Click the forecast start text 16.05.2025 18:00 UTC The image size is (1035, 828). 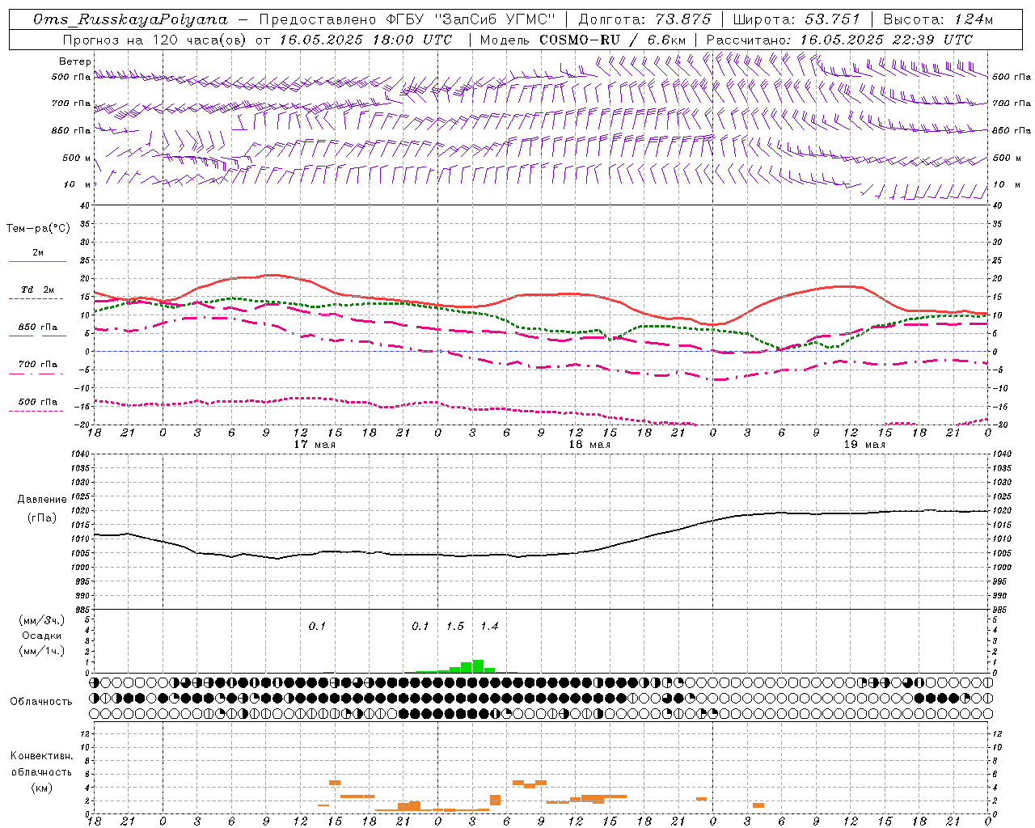(x=365, y=39)
